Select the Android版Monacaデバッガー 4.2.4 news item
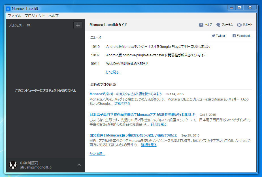Viewport: 262px width, 177px height. pyautogui.click(x=158, y=47)
